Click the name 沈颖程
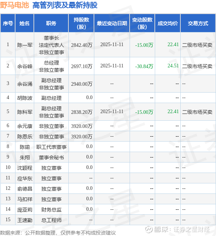The width and height of the screenshot is (216, 236). tap(25, 168)
